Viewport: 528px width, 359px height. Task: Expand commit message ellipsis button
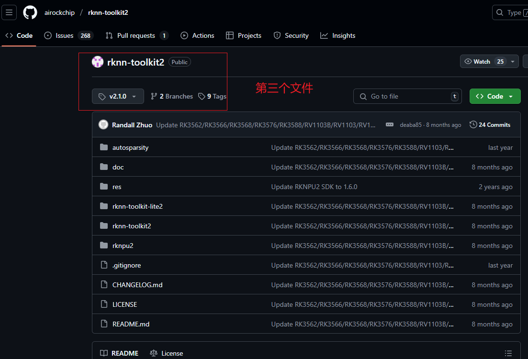pyautogui.click(x=390, y=124)
